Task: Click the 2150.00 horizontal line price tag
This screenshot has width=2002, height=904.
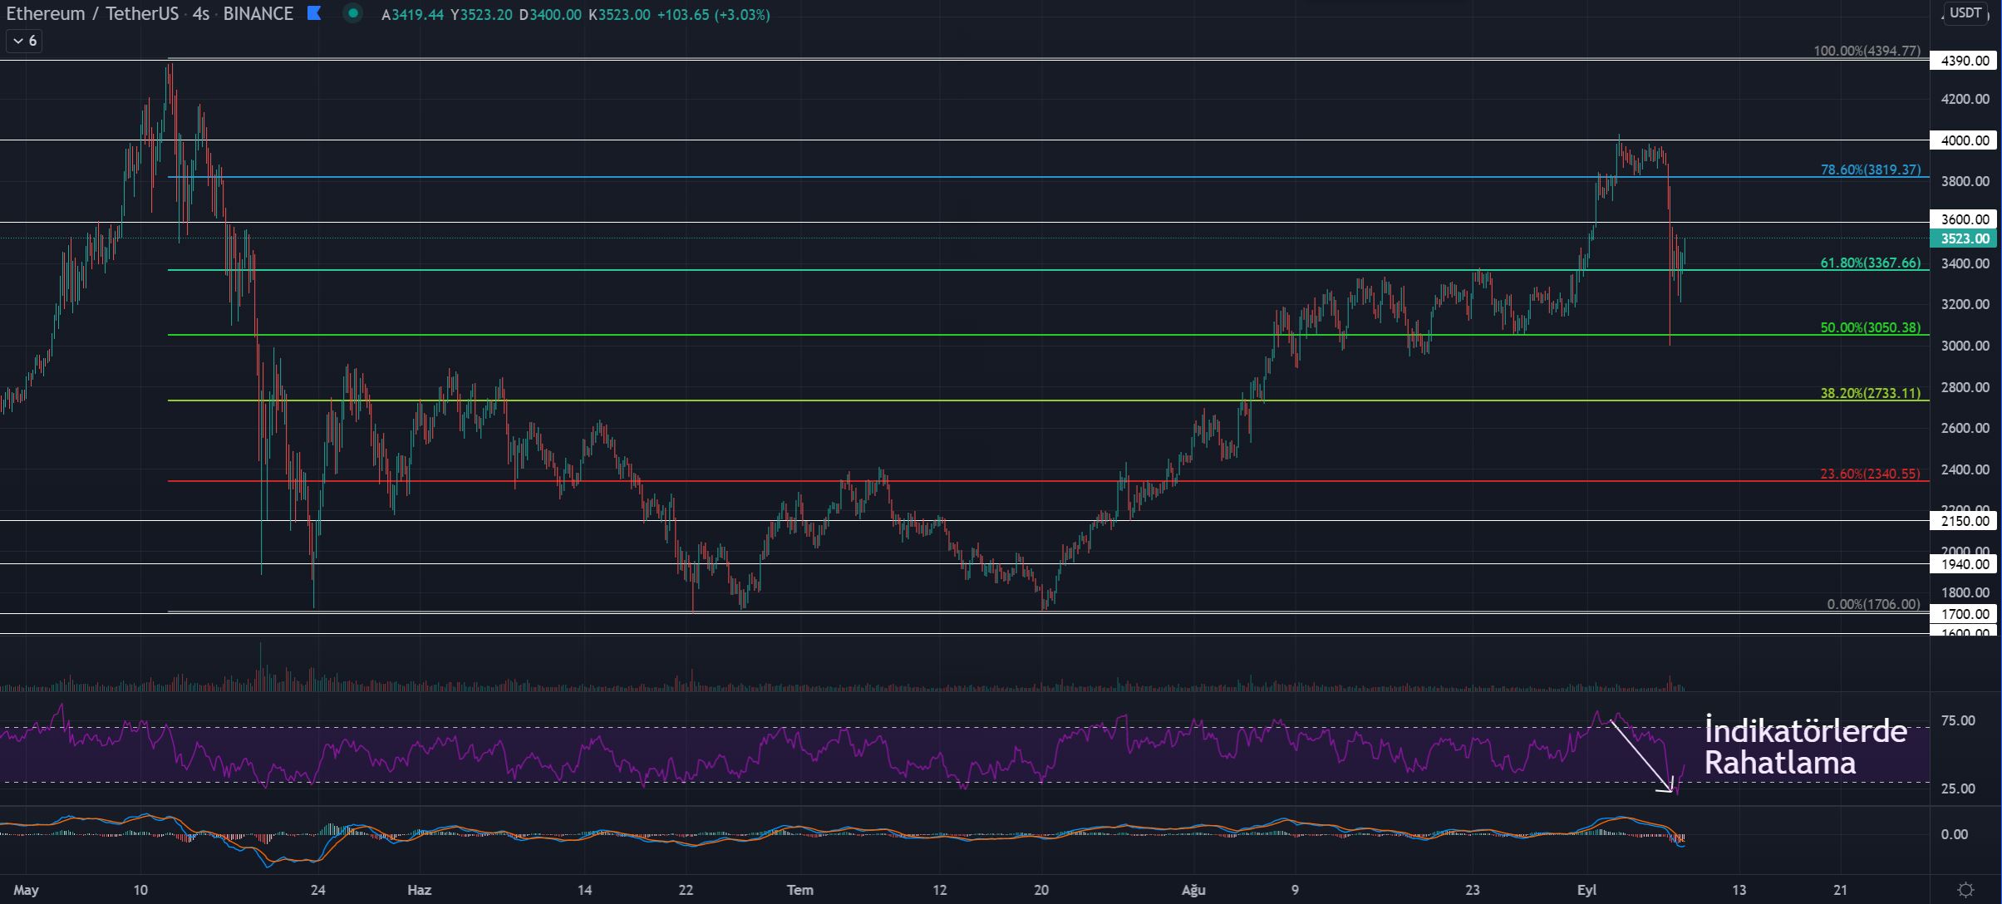Action: (1965, 521)
